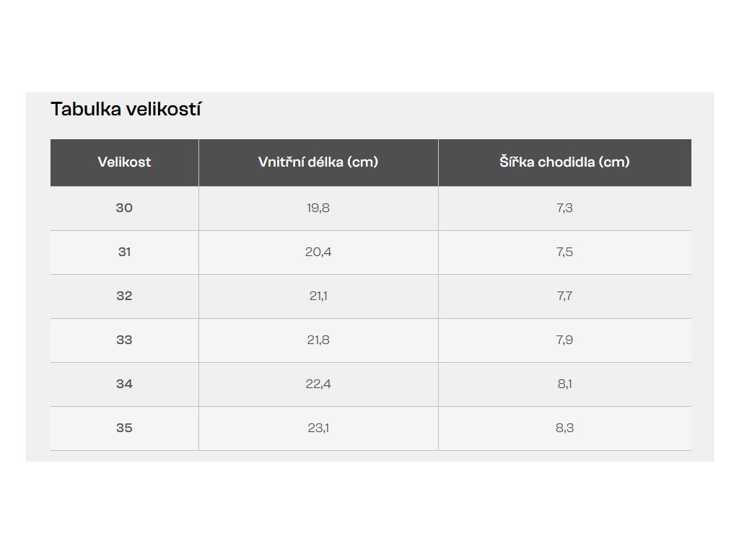Screen dimensions: 739x554
Task: Click the size 32 cell
Action: click(x=124, y=296)
